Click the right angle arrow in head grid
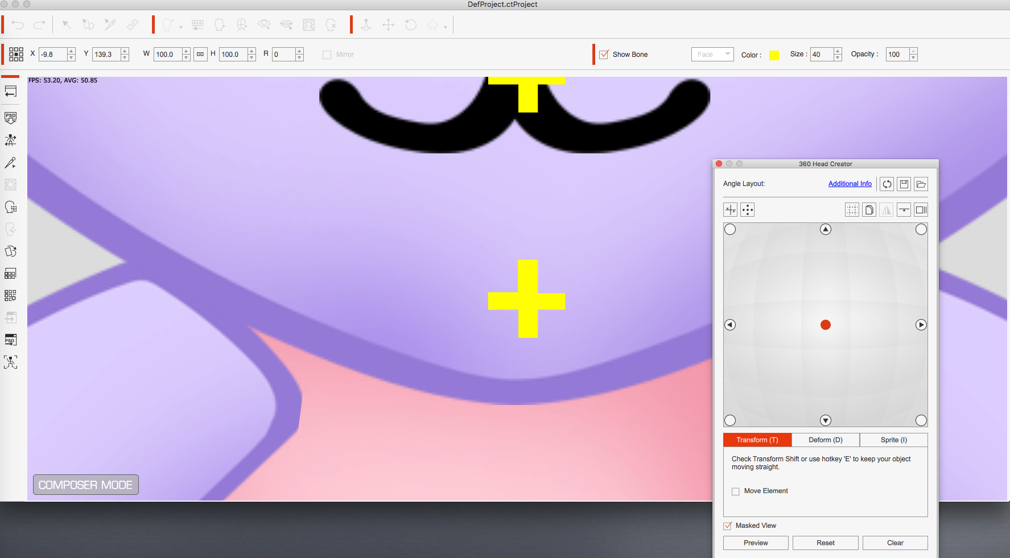 tap(921, 325)
